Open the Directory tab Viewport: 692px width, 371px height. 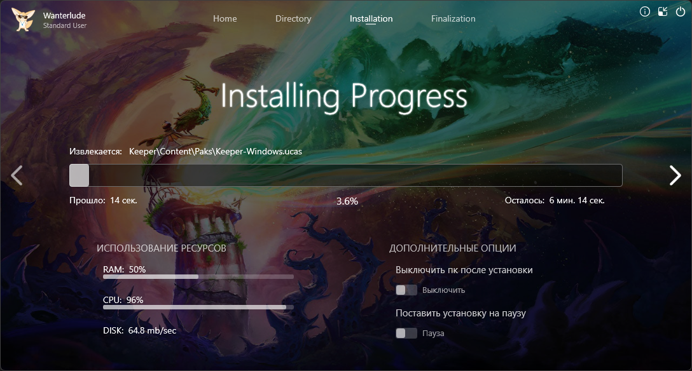(x=293, y=18)
